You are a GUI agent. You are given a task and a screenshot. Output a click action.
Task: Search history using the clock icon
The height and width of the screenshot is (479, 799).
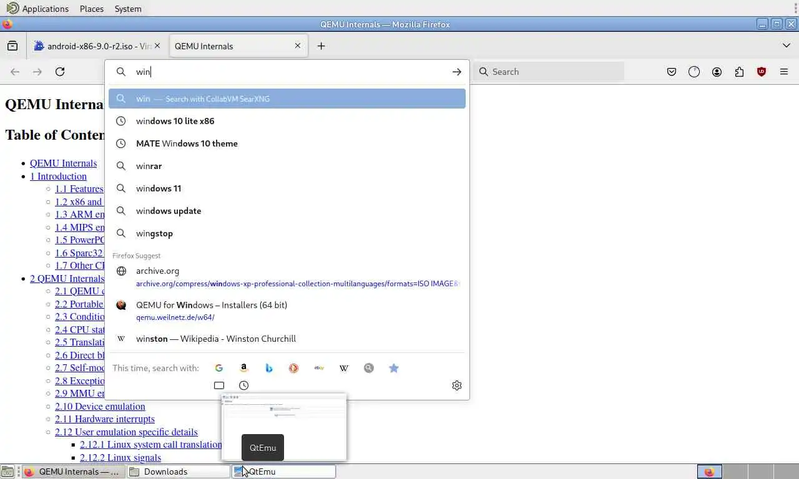point(244,385)
